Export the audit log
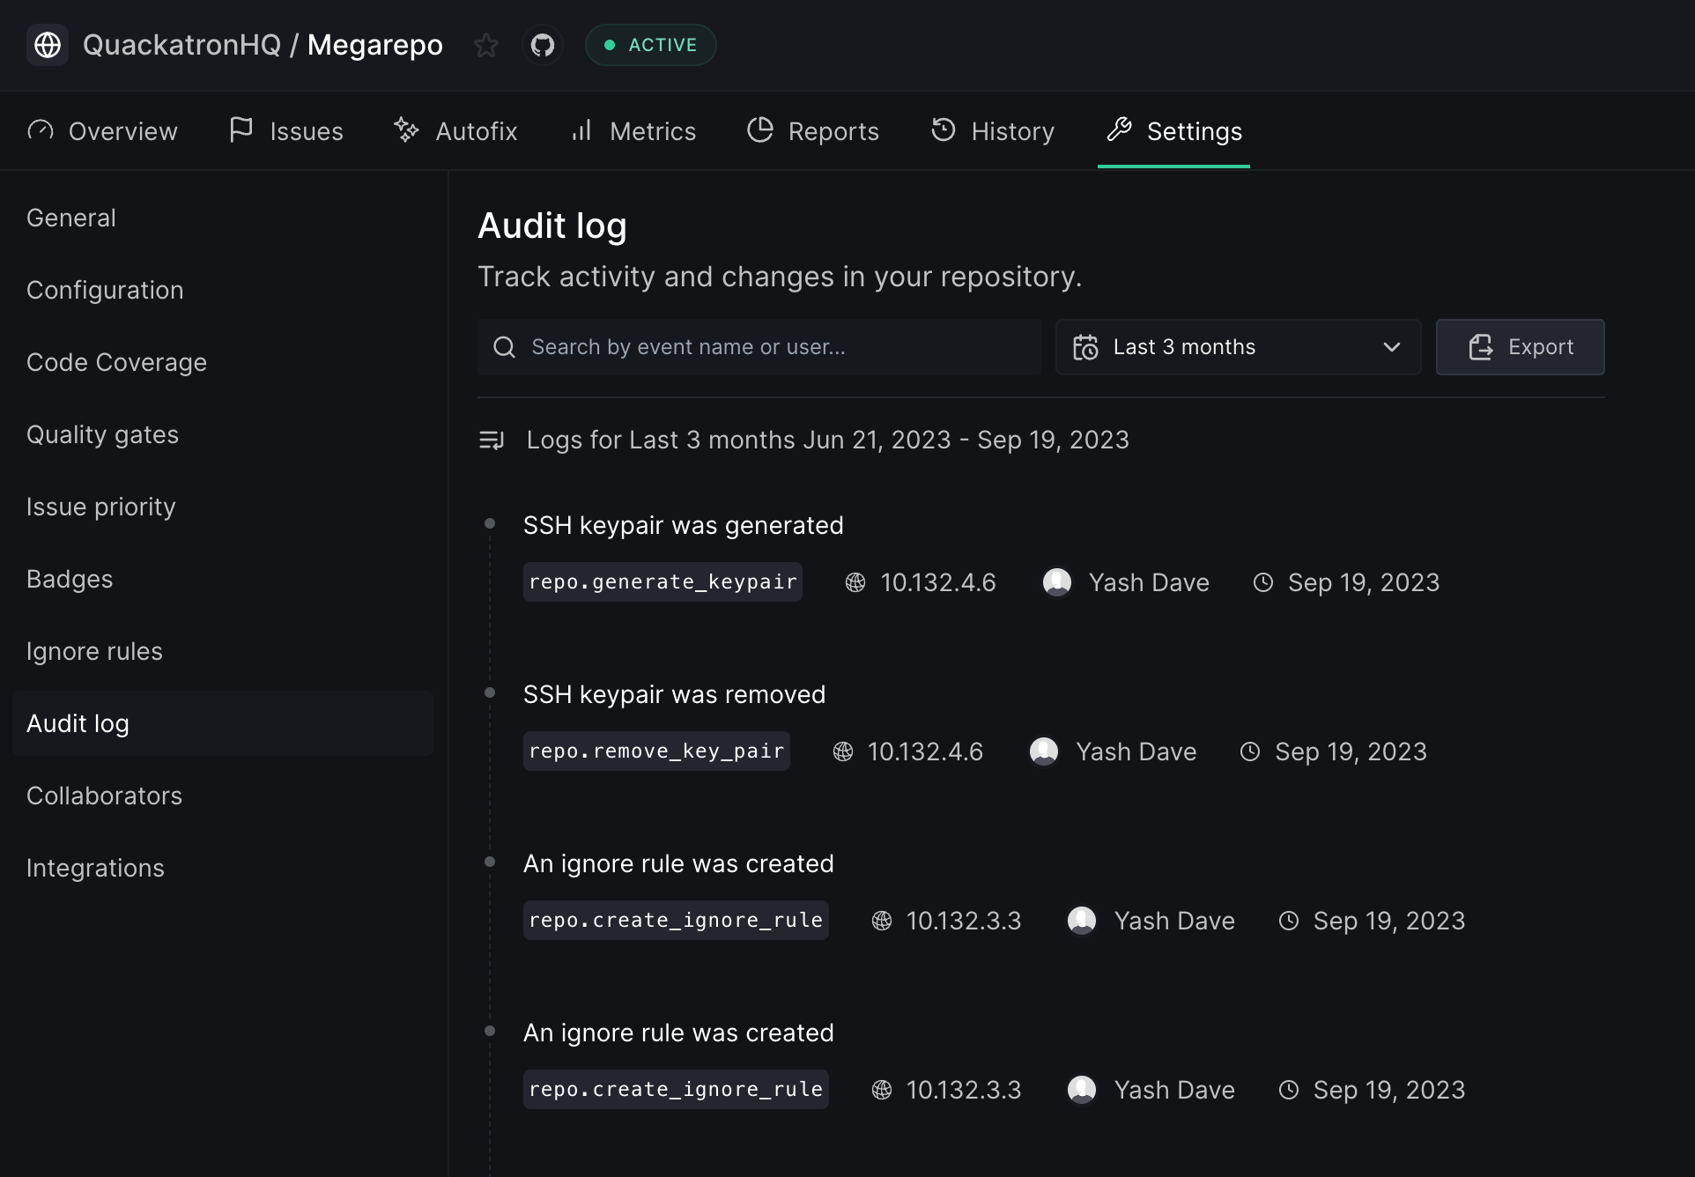1695x1177 pixels. pos(1520,347)
